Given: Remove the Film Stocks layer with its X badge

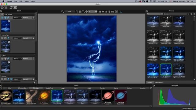Looking at the screenshot, I should click(9, 21).
